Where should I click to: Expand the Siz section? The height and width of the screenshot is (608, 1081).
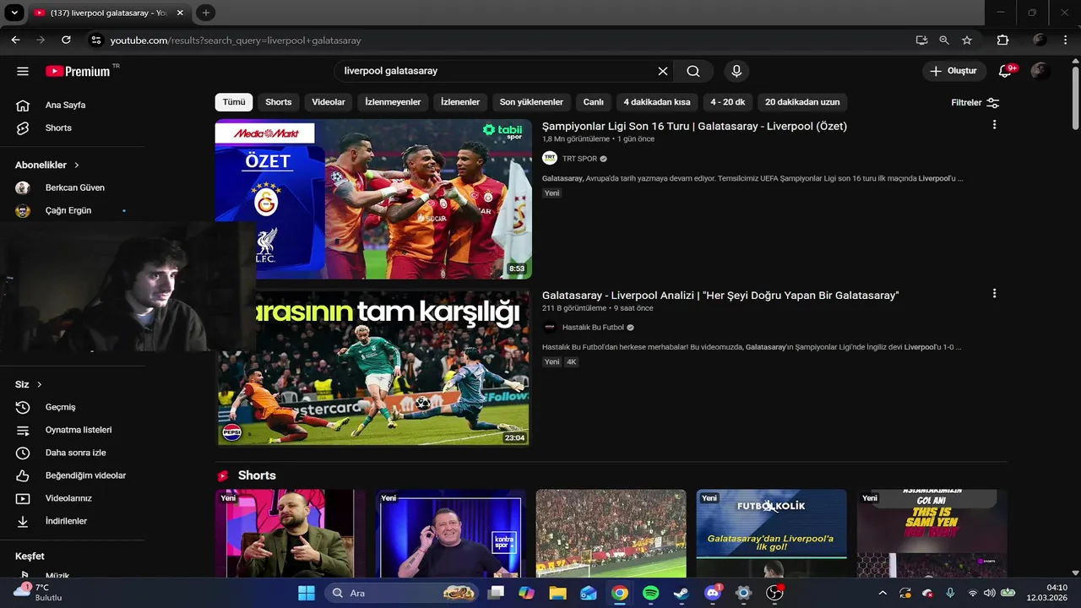click(29, 384)
